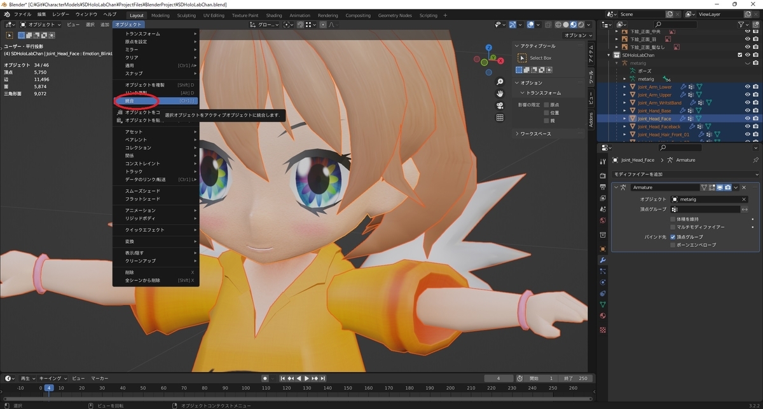Toggle X-ray mode icon in header
The width and height of the screenshot is (763, 409).
pyautogui.click(x=547, y=24)
